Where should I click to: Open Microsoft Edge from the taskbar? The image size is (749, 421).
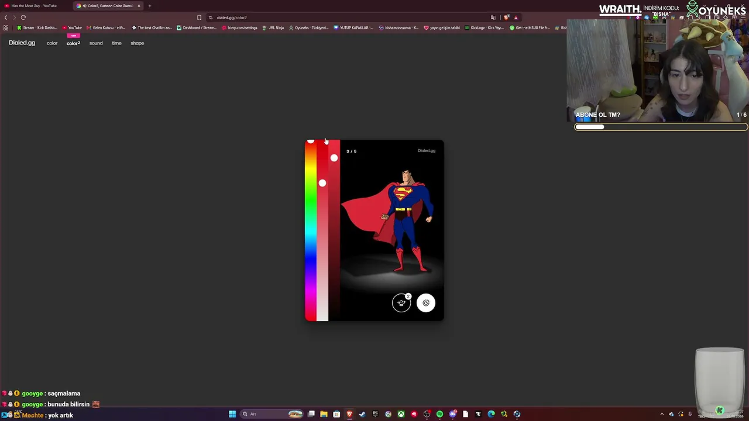[x=491, y=414]
